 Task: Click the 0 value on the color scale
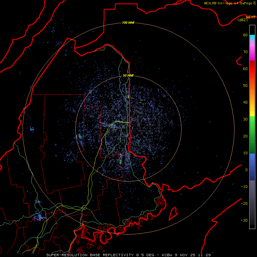tap(246, 170)
